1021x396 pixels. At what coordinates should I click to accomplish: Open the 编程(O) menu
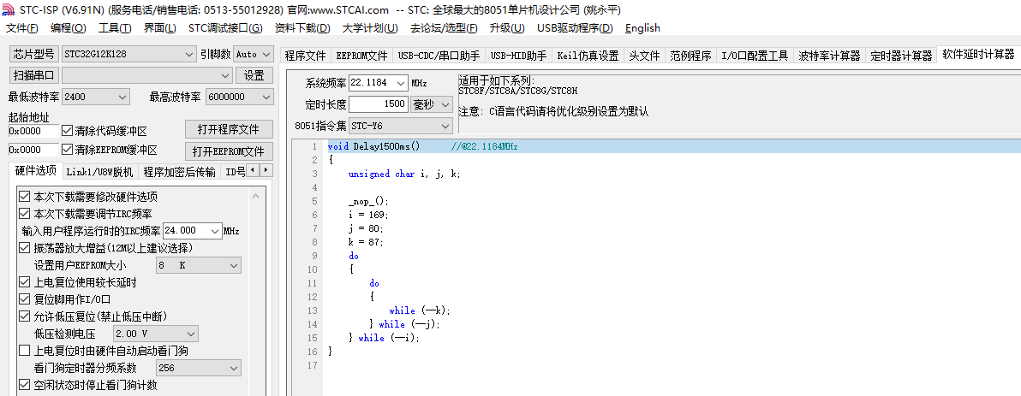(69, 28)
